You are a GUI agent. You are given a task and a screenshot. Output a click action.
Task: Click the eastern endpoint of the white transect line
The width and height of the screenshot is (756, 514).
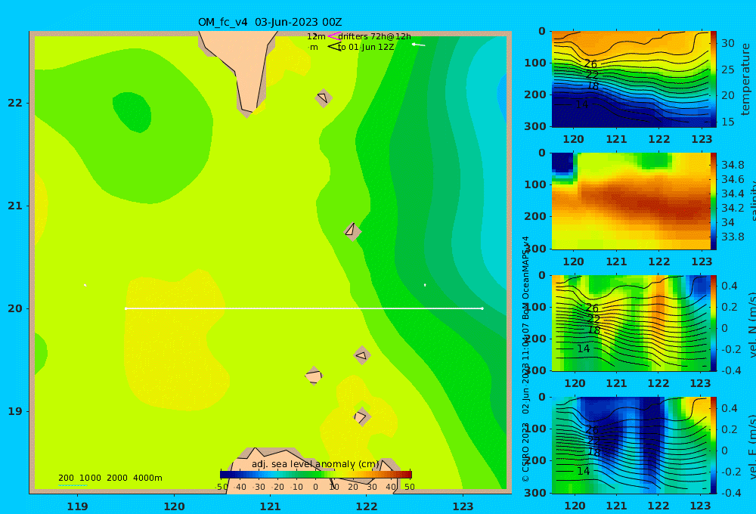tap(482, 308)
